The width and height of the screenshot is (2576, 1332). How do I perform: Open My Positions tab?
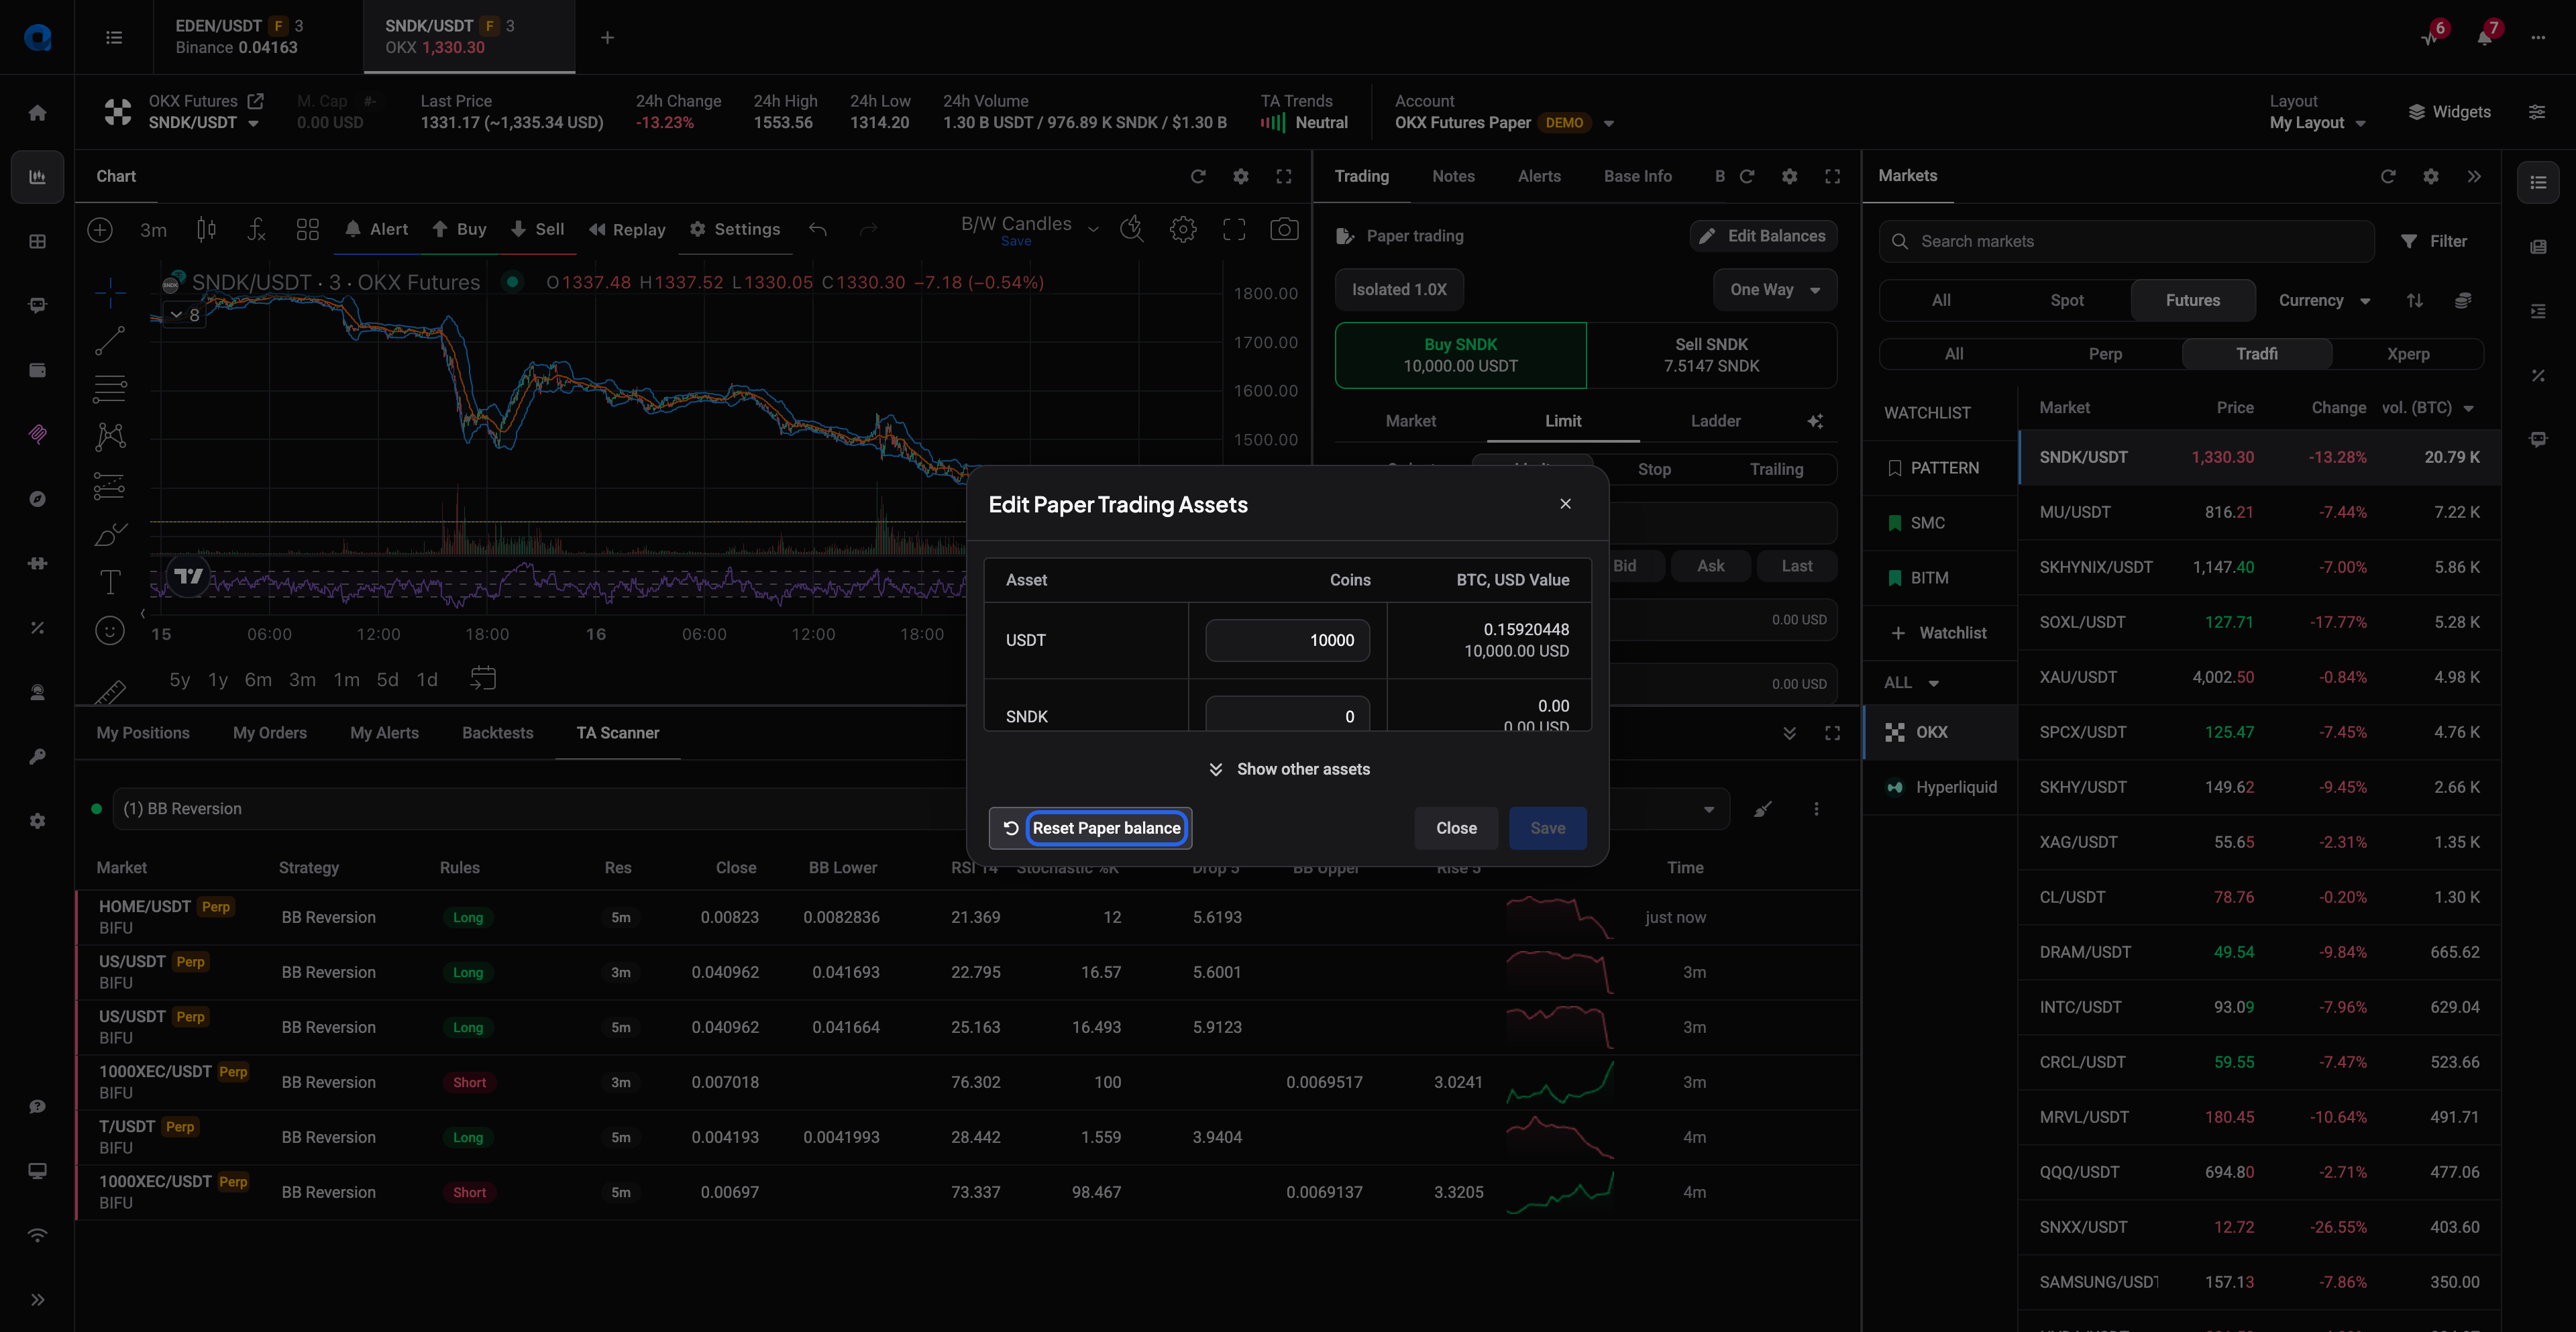point(143,733)
